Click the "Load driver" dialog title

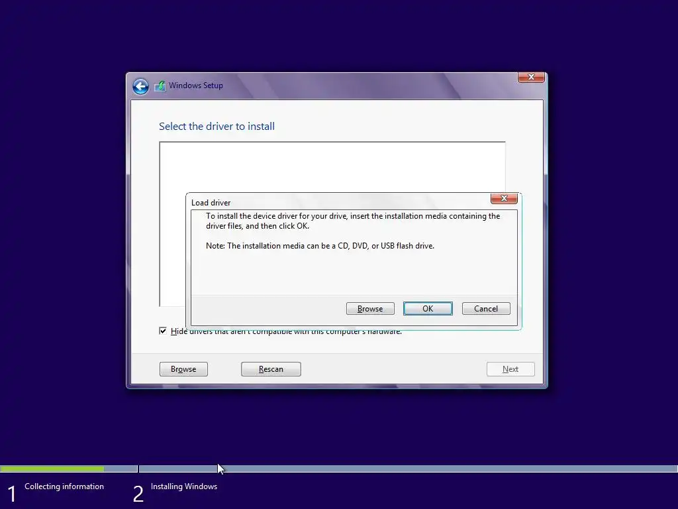[211, 203]
